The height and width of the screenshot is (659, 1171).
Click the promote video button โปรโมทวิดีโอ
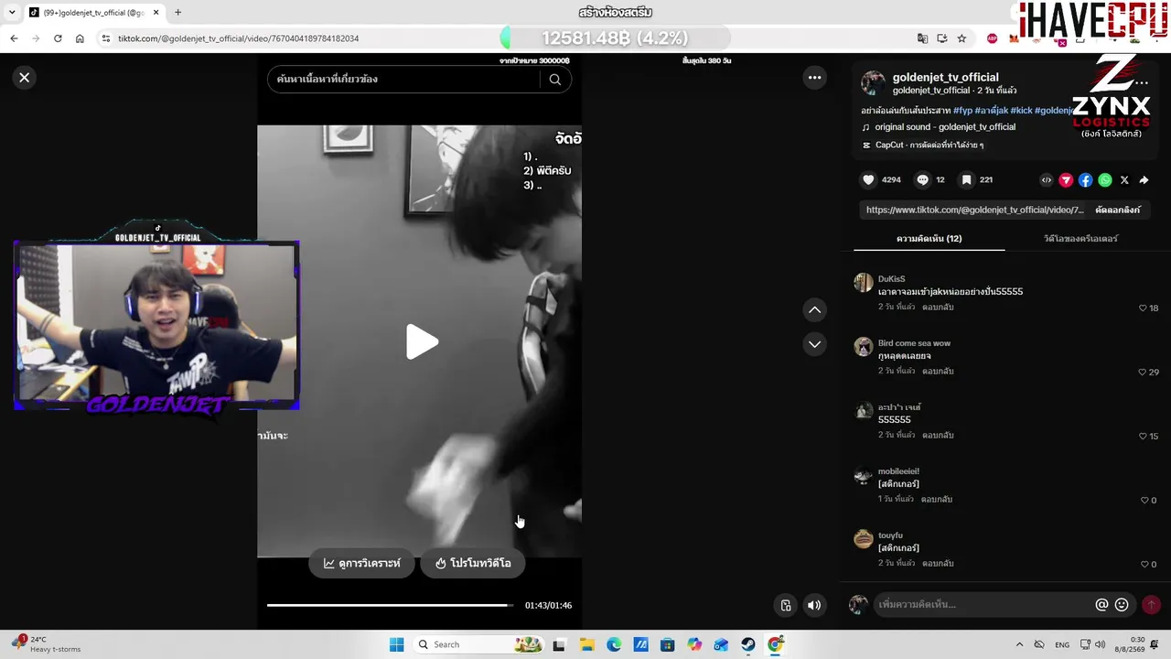click(x=473, y=564)
